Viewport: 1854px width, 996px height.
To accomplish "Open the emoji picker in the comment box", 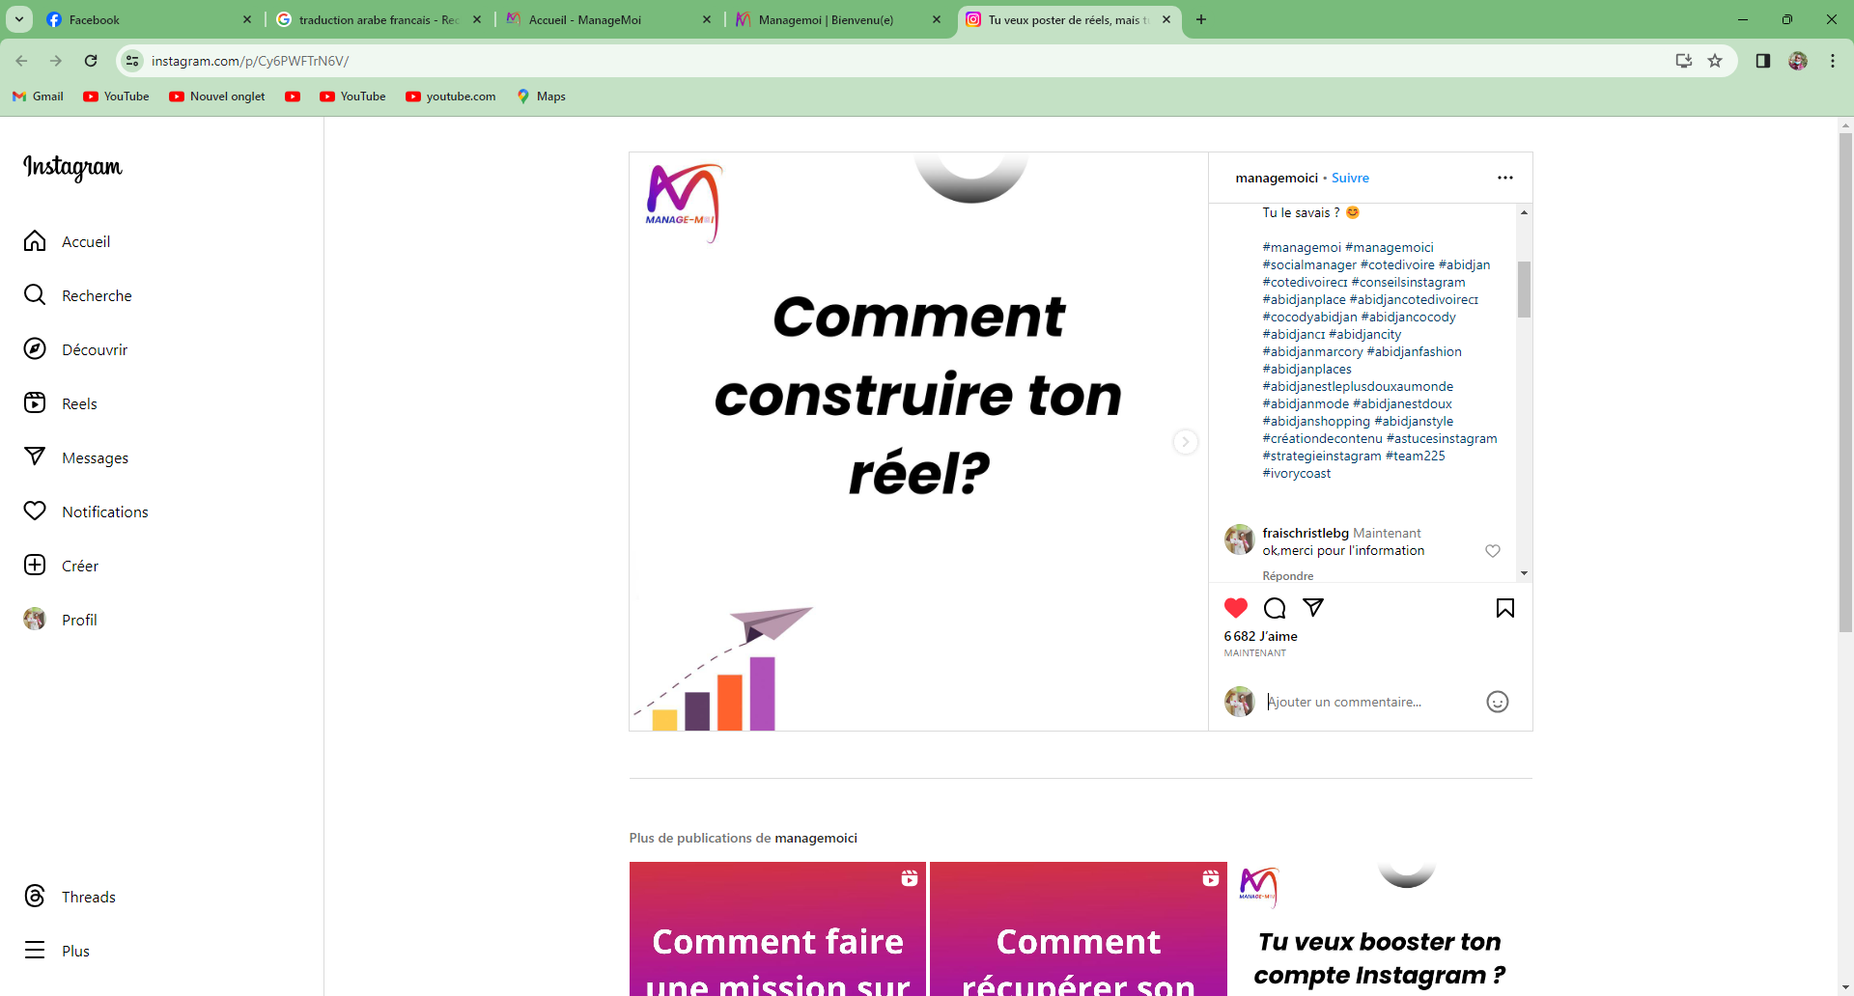I will click(1498, 702).
